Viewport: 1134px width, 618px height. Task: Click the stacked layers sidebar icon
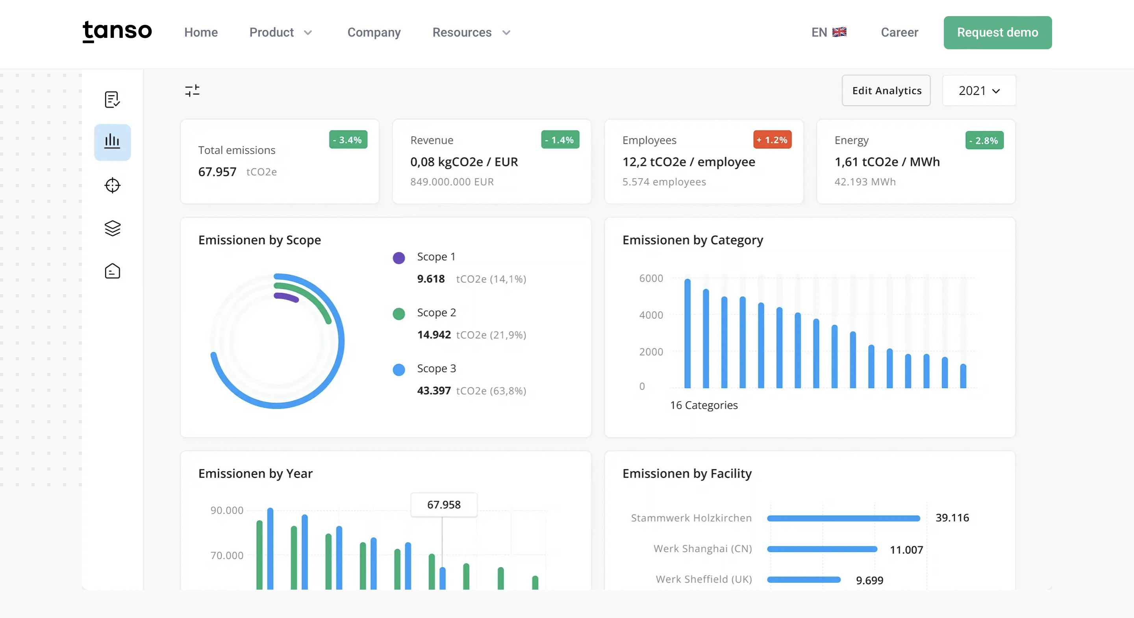[112, 228]
